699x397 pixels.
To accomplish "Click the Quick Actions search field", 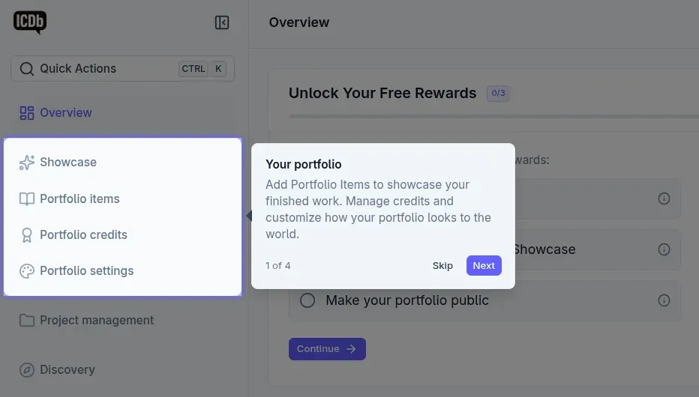I will click(105, 69).
